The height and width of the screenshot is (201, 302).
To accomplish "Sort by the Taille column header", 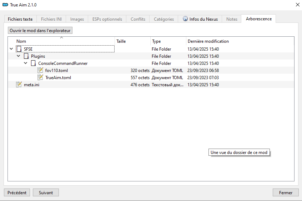I will pyautogui.click(x=132, y=41).
